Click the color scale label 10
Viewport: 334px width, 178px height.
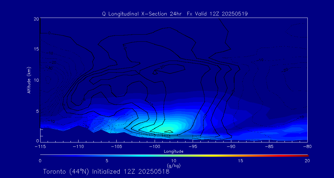[173, 161]
